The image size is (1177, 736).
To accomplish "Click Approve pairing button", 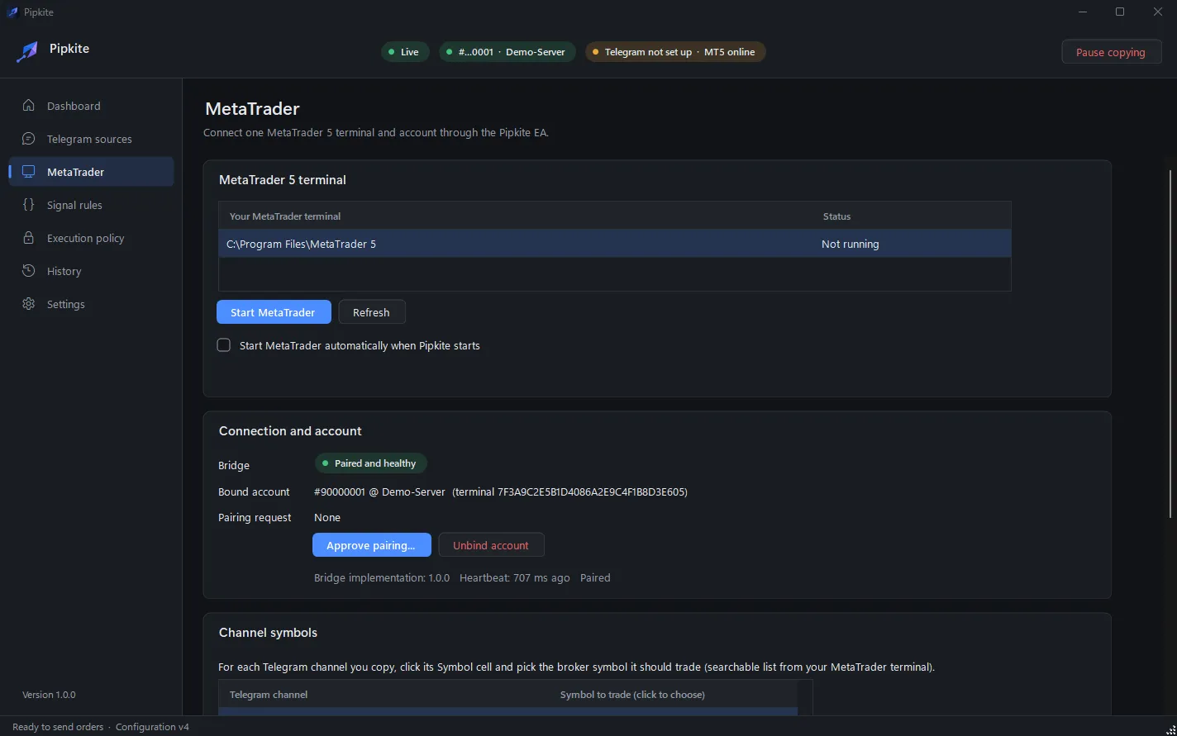I will pos(372,545).
